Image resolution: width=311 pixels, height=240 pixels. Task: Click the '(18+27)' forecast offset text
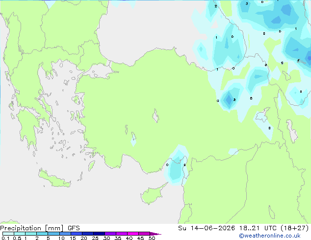click(294, 228)
